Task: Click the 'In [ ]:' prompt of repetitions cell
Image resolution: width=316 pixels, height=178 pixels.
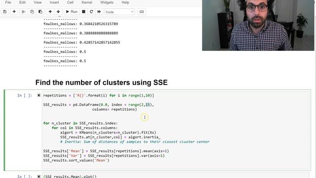Action: (x=25, y=95)
